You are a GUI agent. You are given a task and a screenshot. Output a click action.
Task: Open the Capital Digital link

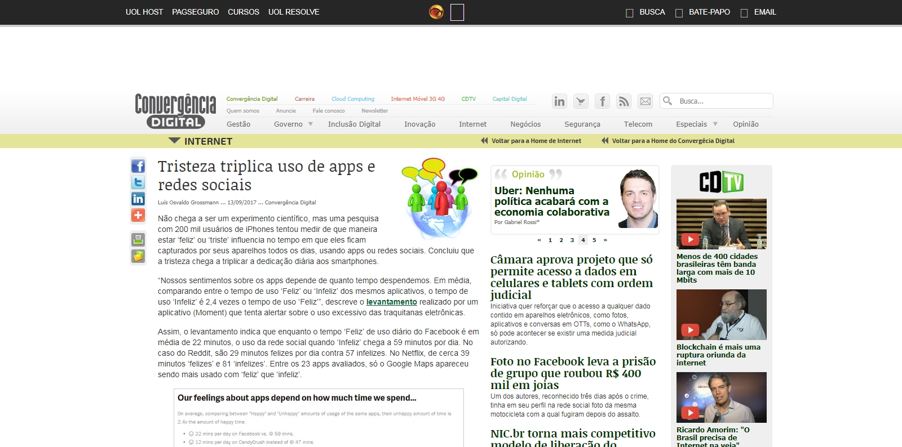click(510, 99)
